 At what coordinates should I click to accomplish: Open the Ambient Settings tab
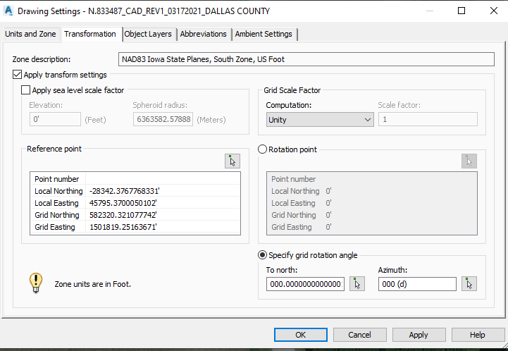coord(264,34)
